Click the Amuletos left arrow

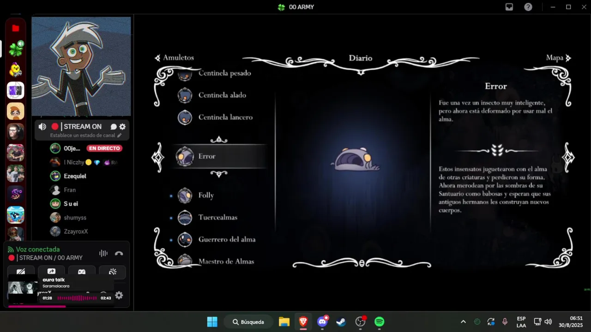click(x=158, y=58)
